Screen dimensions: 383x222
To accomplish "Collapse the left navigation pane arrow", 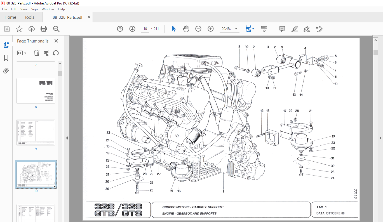I will click(x=67, y=138).
